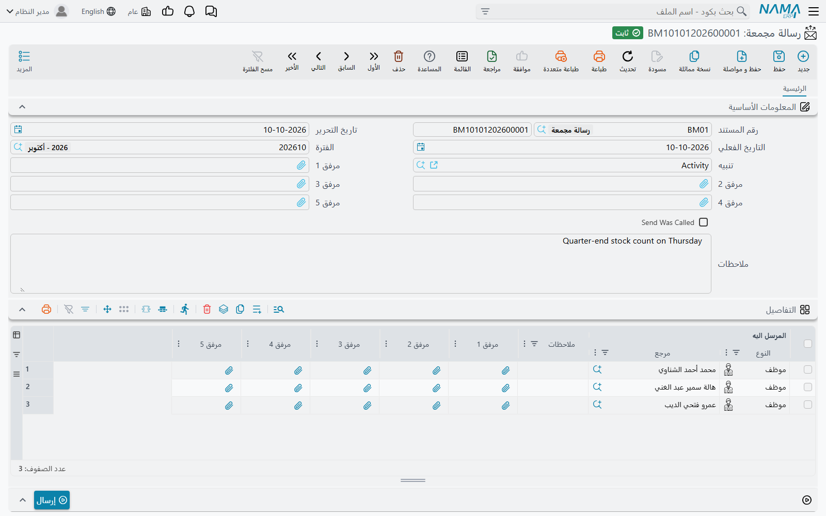Image resolution: width=826 pixels, height=516 pixels.
Task: Click the Delete (حذف) trash icon in top toolbar
Action: click(399, 56)
